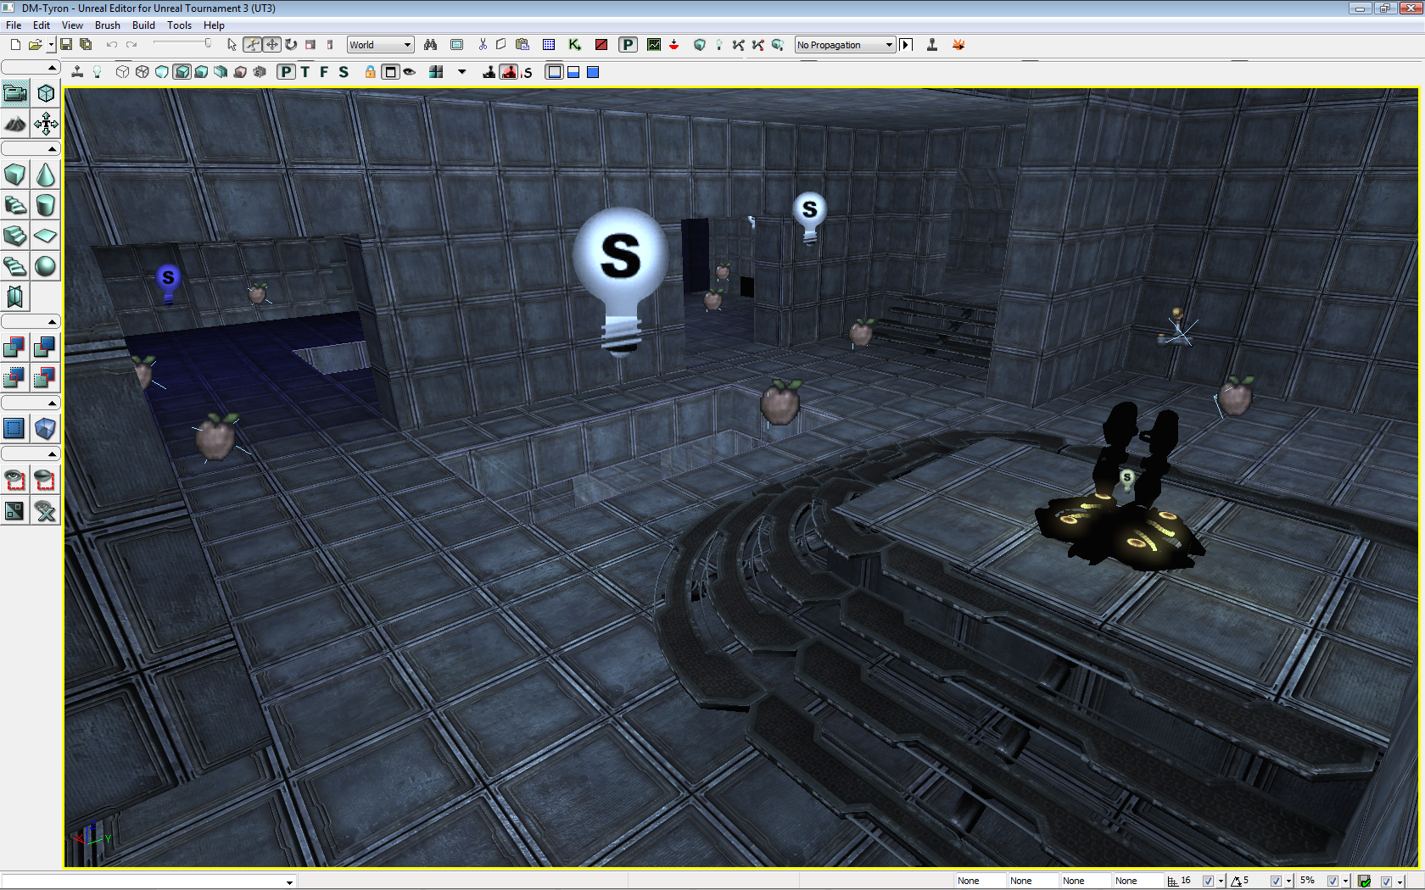Build a cylinder brush from toolbox

point(46,205)
